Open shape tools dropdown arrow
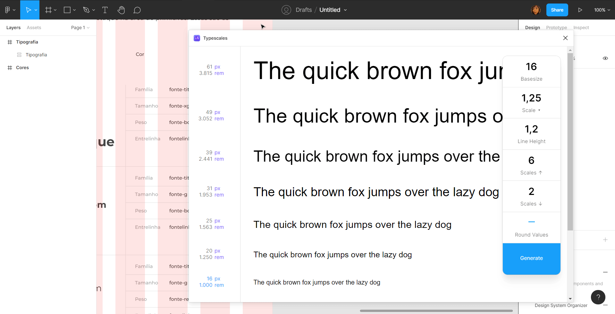Image resolution: width=615 pixels, height=314 pixels. click(74, 10)
